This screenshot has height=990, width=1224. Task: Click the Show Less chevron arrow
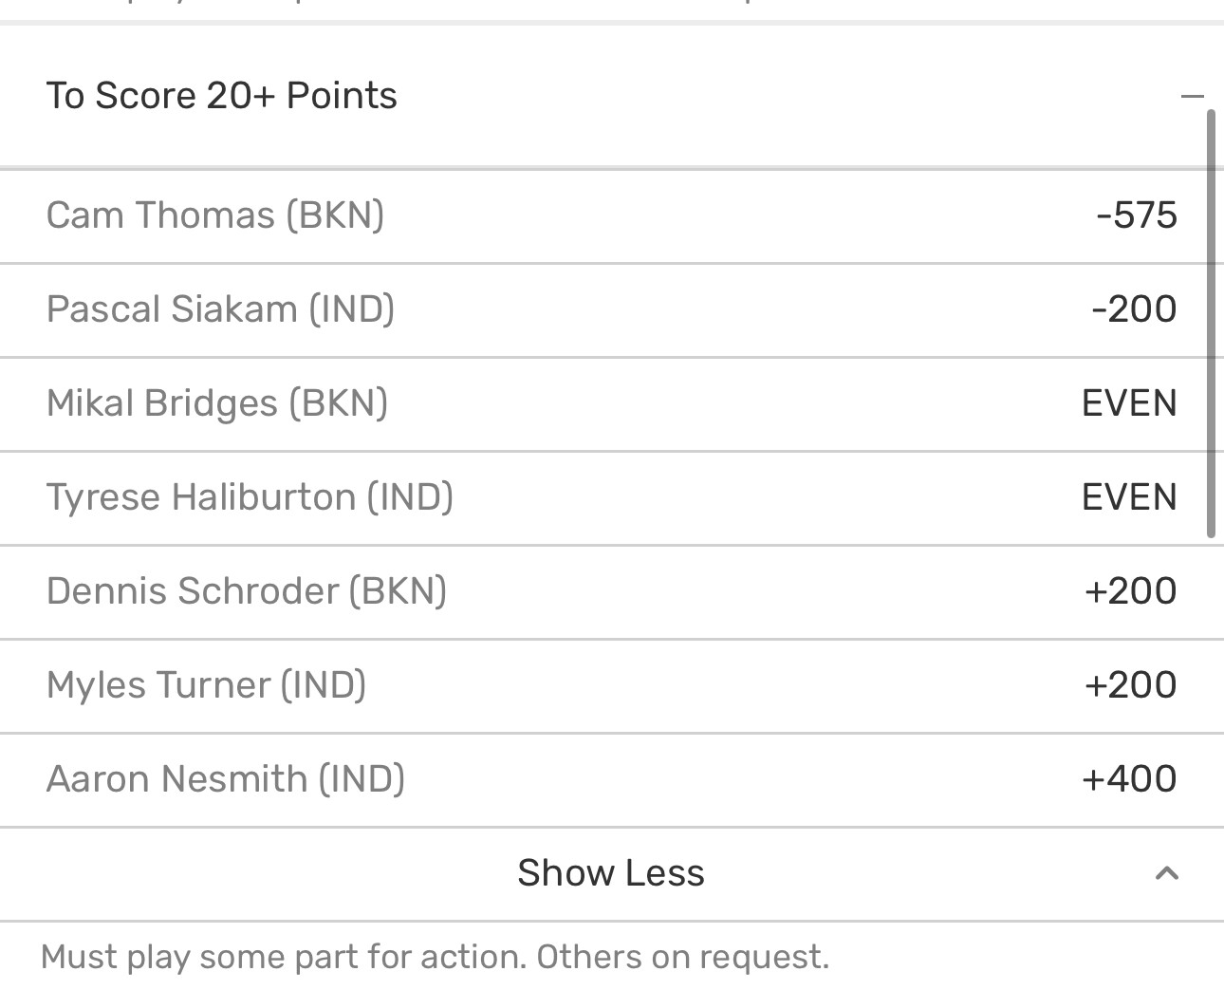tap(1166, 873)
